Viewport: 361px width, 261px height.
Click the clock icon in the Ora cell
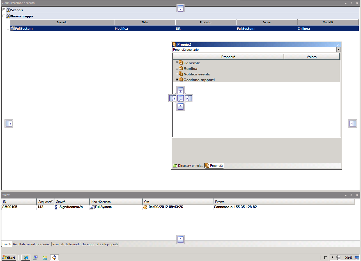pos(145,207)
